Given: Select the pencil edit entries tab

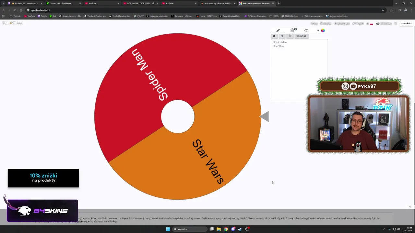Looking at the screenshot, I should [x=278, y=30].
